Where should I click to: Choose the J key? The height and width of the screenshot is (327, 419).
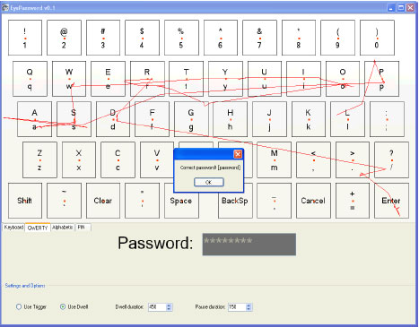click(x=269, y=119)
